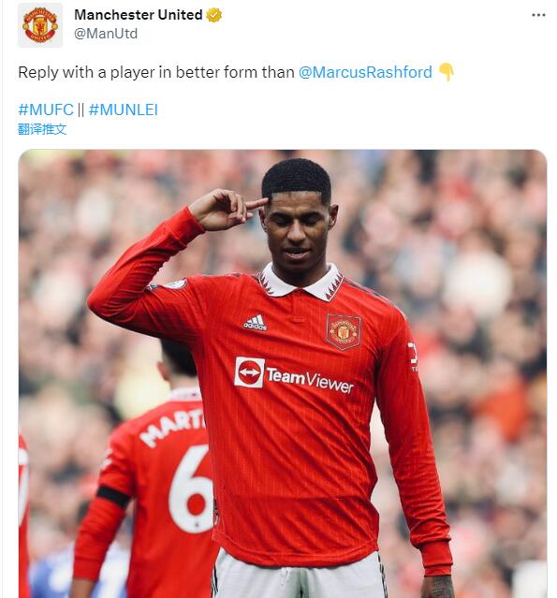
Task: Open the #MUFC hashtag
Action: 46,109
